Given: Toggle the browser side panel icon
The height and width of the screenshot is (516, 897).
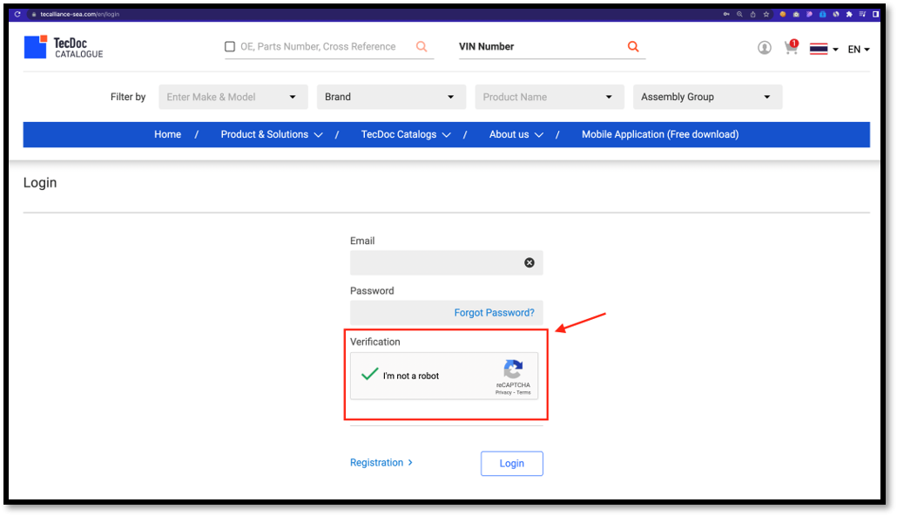Looking at the screenshot, I should tap(876, 14).
